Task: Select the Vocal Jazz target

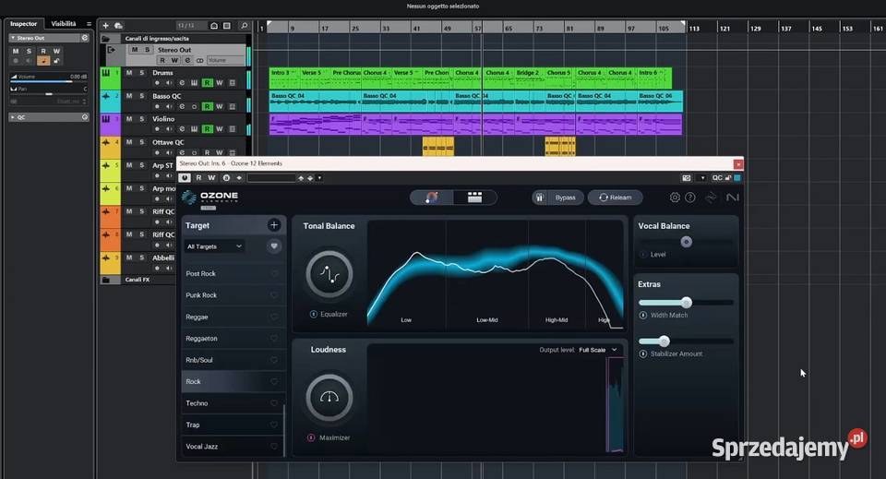Action: click(x=233, y=447)
